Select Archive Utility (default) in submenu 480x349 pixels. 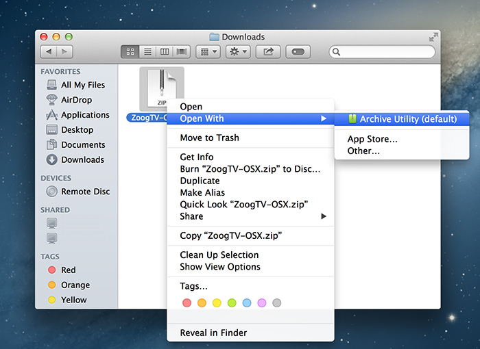coord(402,119)
